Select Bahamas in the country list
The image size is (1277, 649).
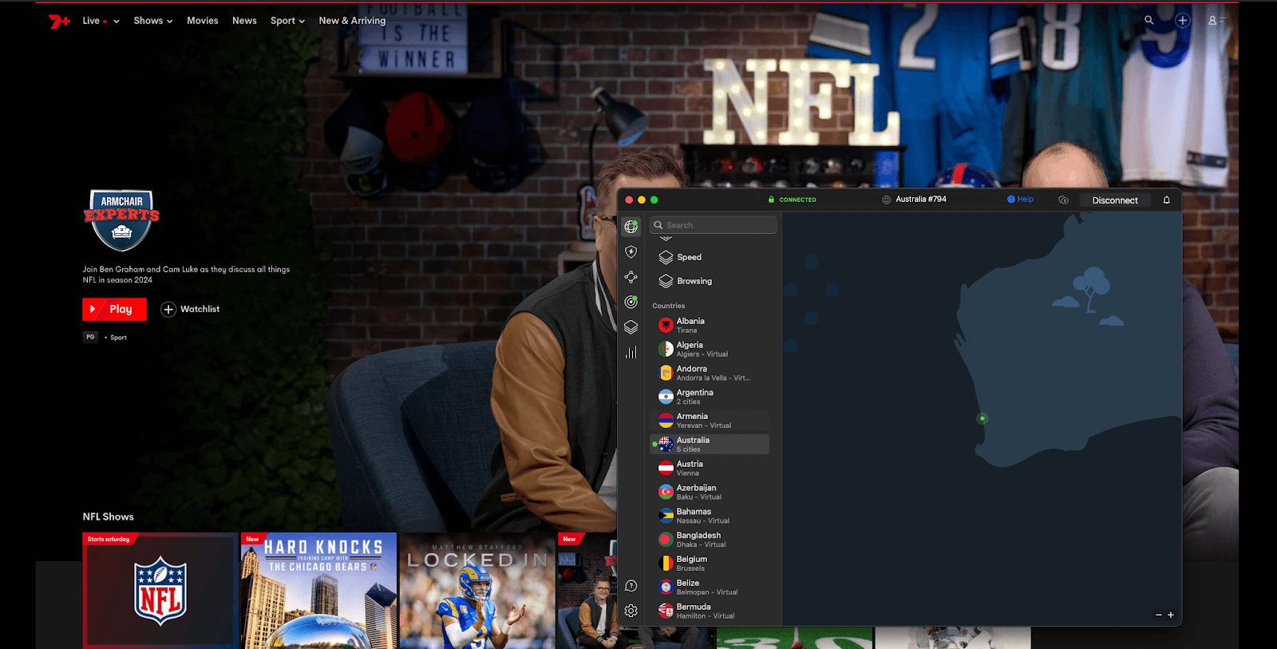710,516
